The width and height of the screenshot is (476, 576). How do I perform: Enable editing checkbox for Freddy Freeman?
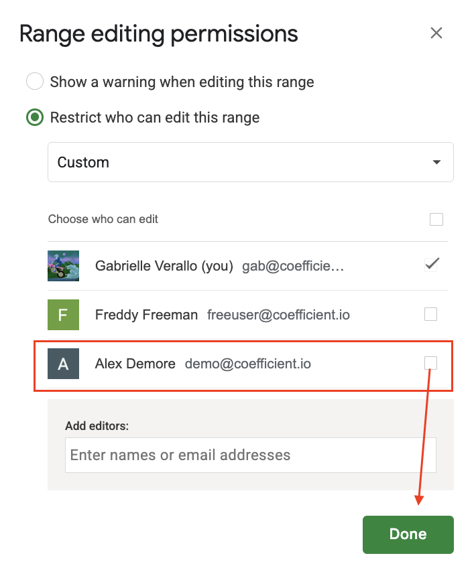(x=431, y=313)
